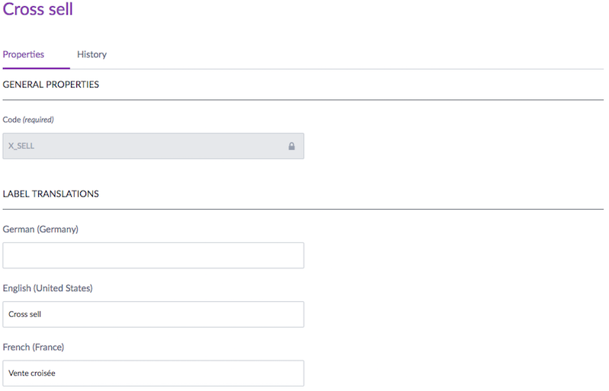Click the purple Cross sell page title
Viewport: 609px width, 391px height.
(38, 10)
